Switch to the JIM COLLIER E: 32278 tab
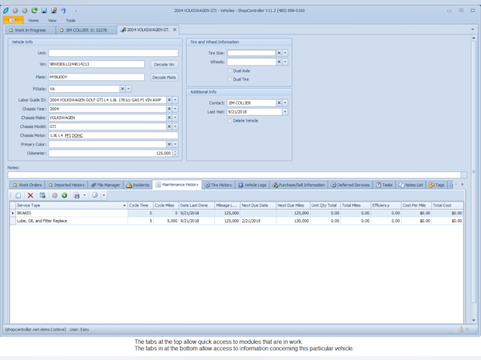 (x=87, y=30)
